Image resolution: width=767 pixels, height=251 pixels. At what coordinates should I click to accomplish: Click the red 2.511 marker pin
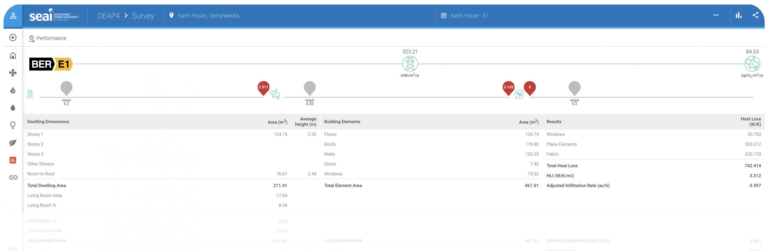coord(263,87)
